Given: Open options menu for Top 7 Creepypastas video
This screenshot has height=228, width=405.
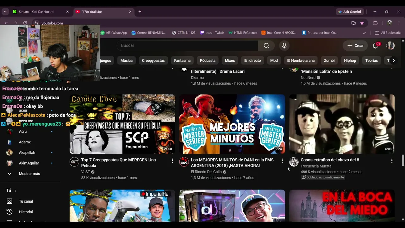Looking at the screenshot, I should 172,161.
